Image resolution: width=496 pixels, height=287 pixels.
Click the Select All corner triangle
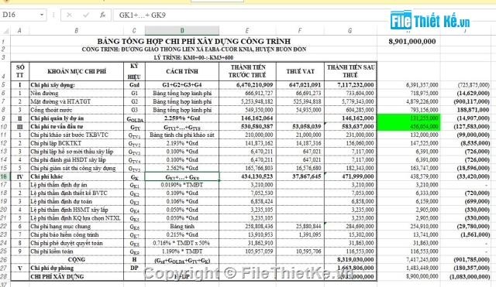click(5, 31)
